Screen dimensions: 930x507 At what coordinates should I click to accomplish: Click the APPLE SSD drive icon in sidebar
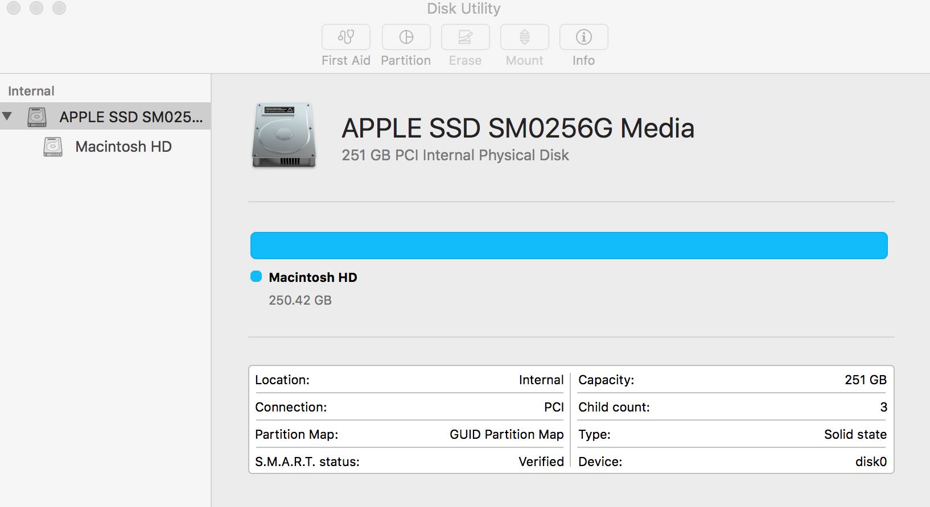[x=37, y=117]
